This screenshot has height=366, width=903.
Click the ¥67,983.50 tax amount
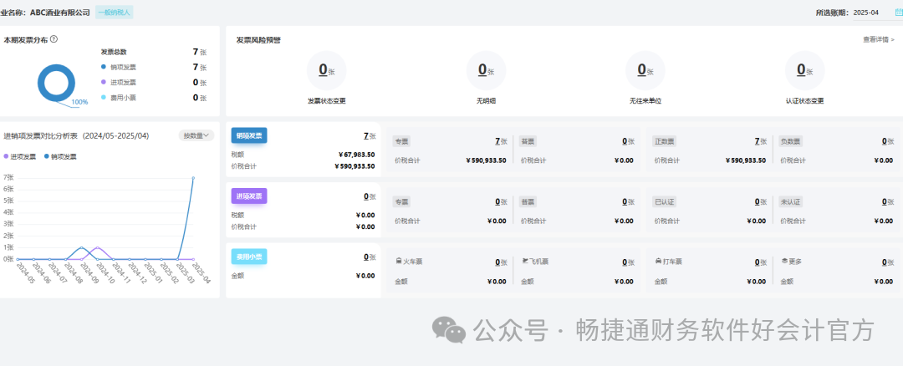[x=356, y=155]
